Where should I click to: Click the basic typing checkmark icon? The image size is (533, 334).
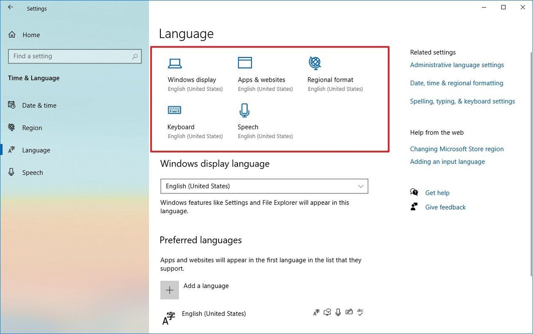(360, 312)
